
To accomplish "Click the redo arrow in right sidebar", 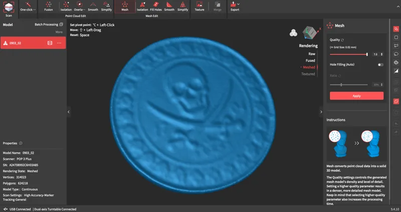I will pos(396,132).
